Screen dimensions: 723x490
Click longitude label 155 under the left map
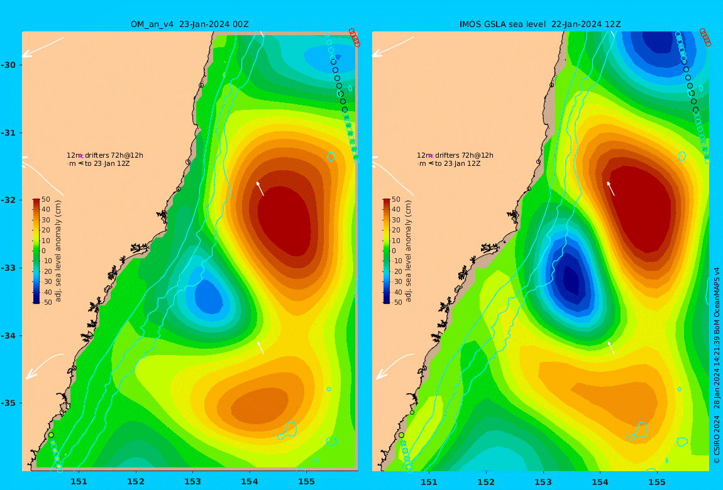[306, 482]
